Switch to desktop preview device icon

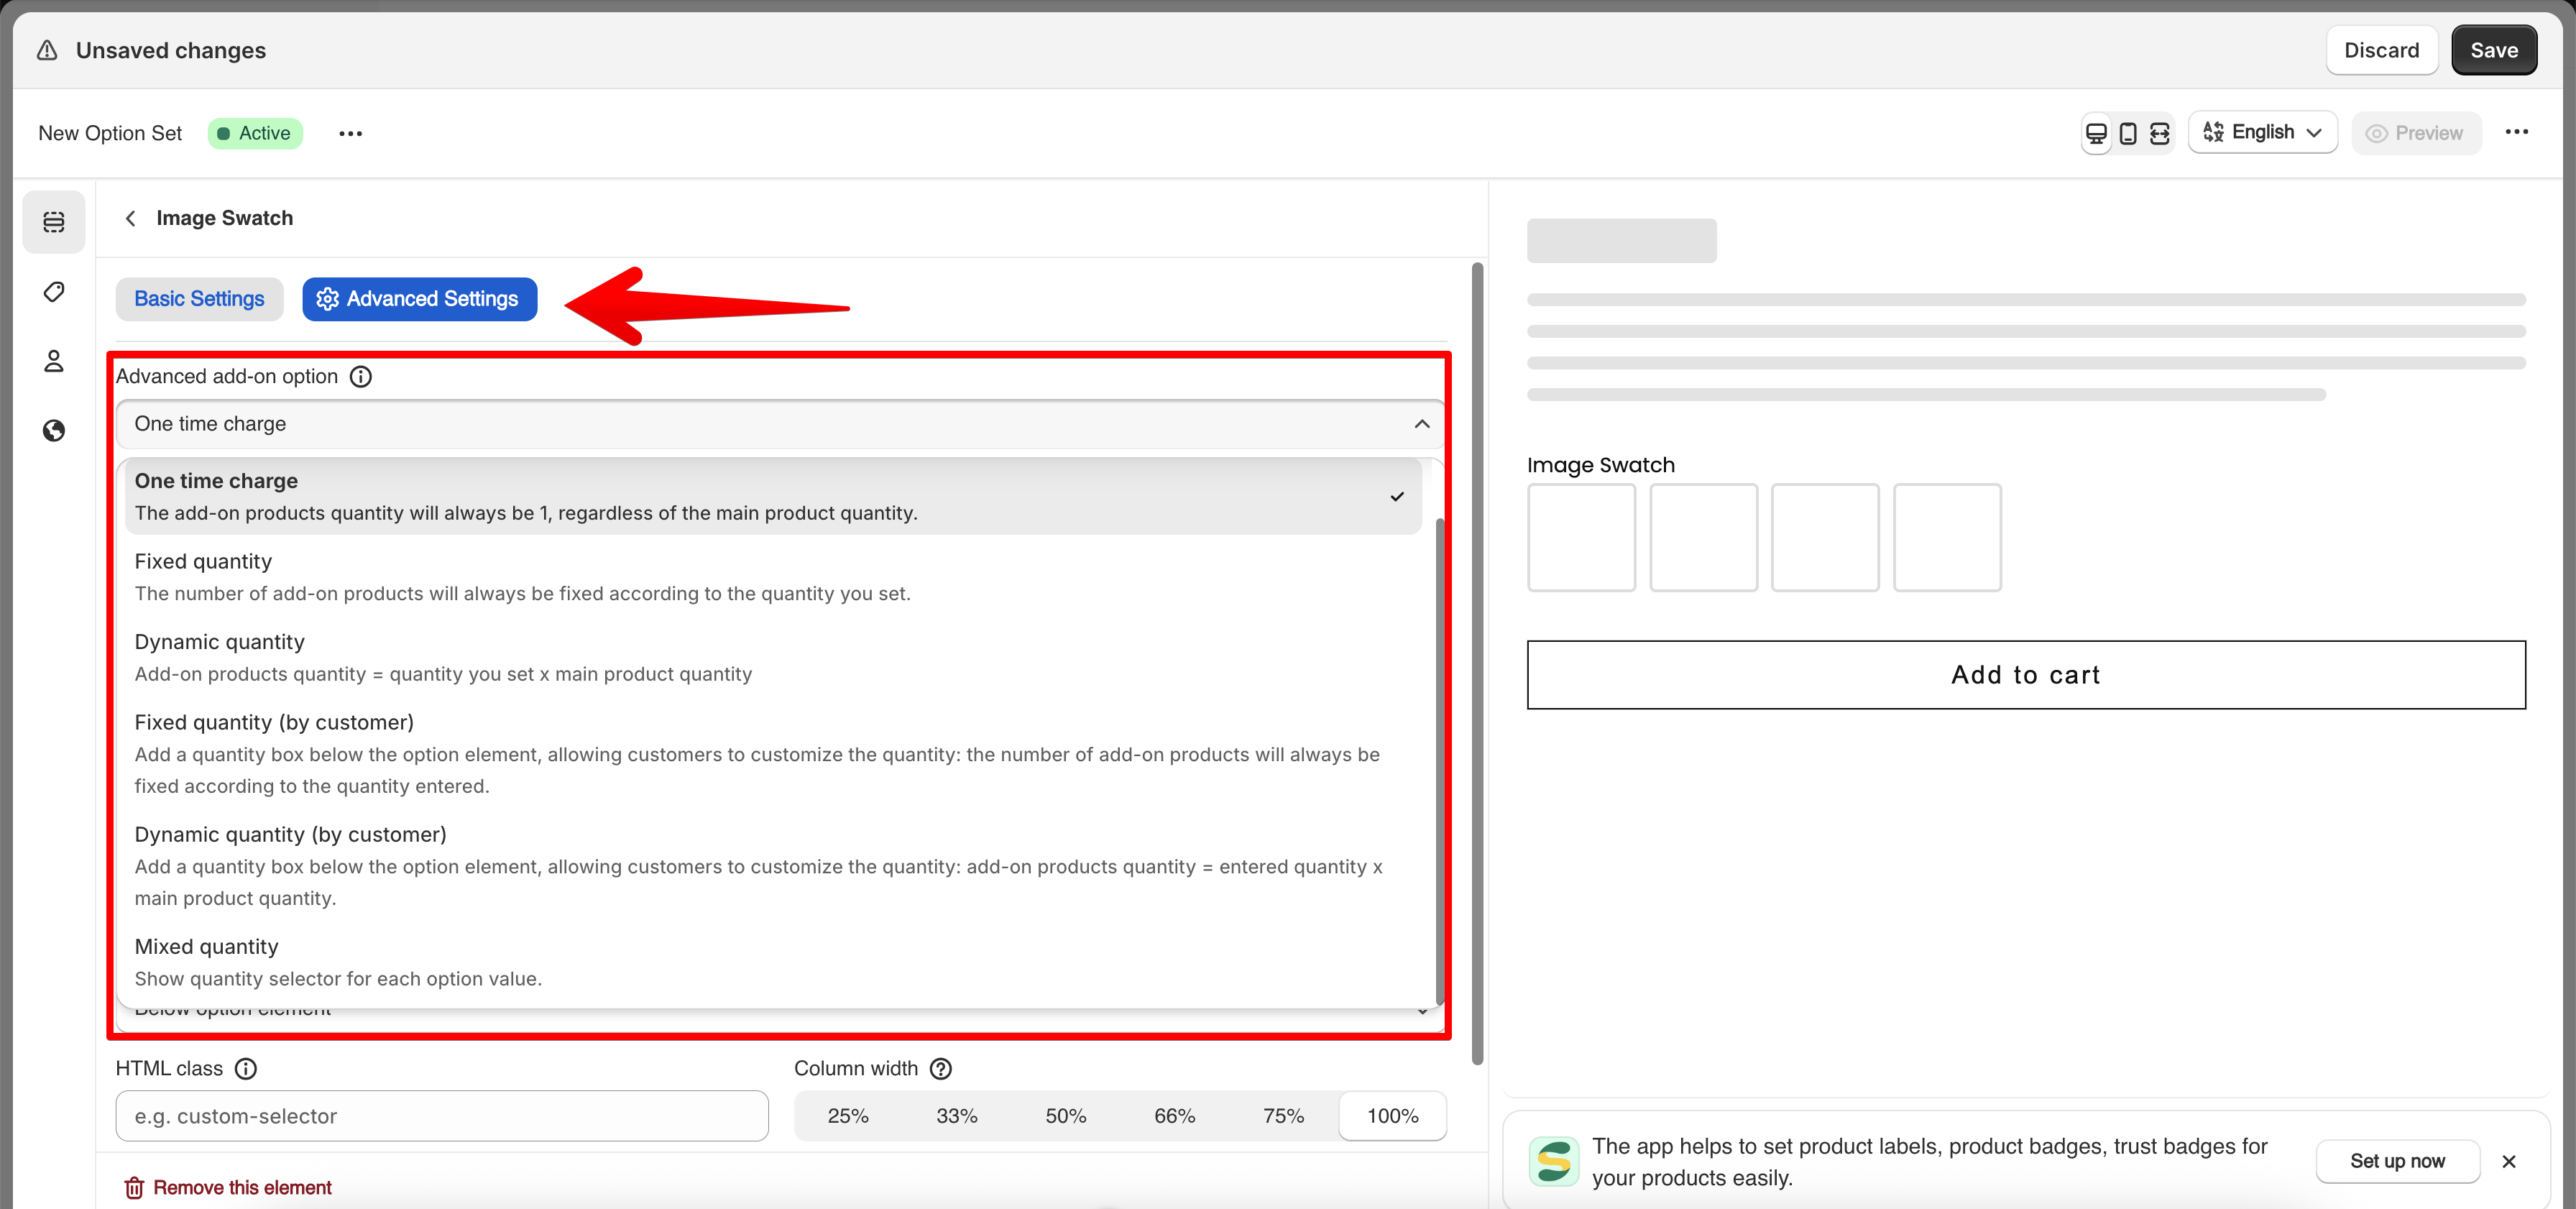[2096, 133]
